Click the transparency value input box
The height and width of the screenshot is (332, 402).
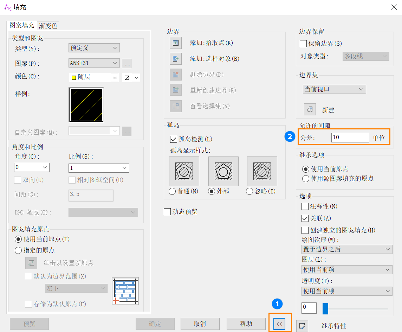pos(309,308)
